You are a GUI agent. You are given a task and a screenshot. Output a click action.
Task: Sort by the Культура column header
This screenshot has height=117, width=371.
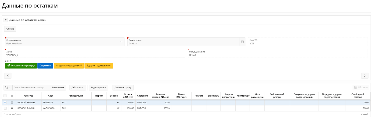pos(28,95)
